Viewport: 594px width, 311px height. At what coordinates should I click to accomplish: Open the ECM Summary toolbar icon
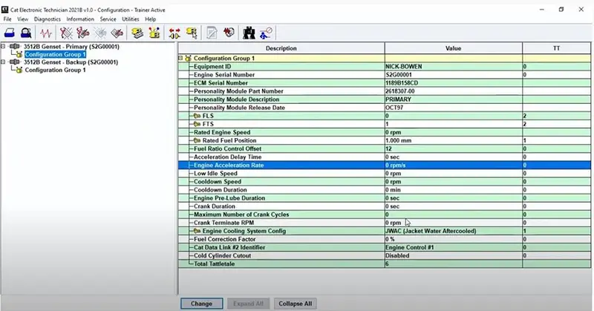click(x=137, y=33)
